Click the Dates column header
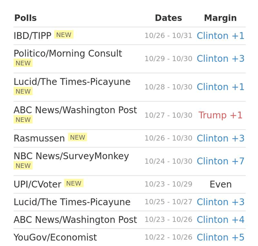Screen dimensions: 258x246 pos(168,18)
